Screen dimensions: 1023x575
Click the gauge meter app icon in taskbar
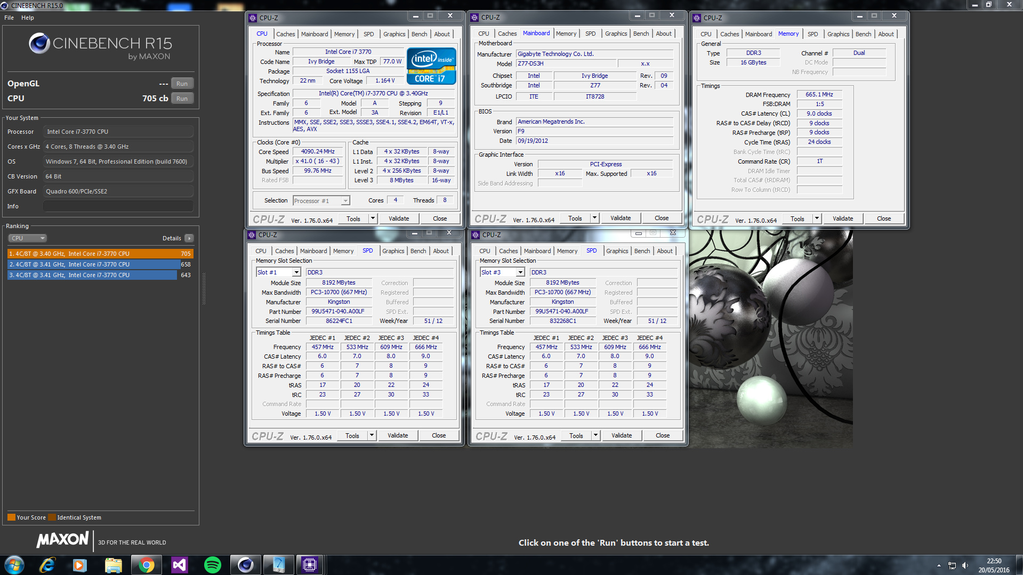pos(278,565)
